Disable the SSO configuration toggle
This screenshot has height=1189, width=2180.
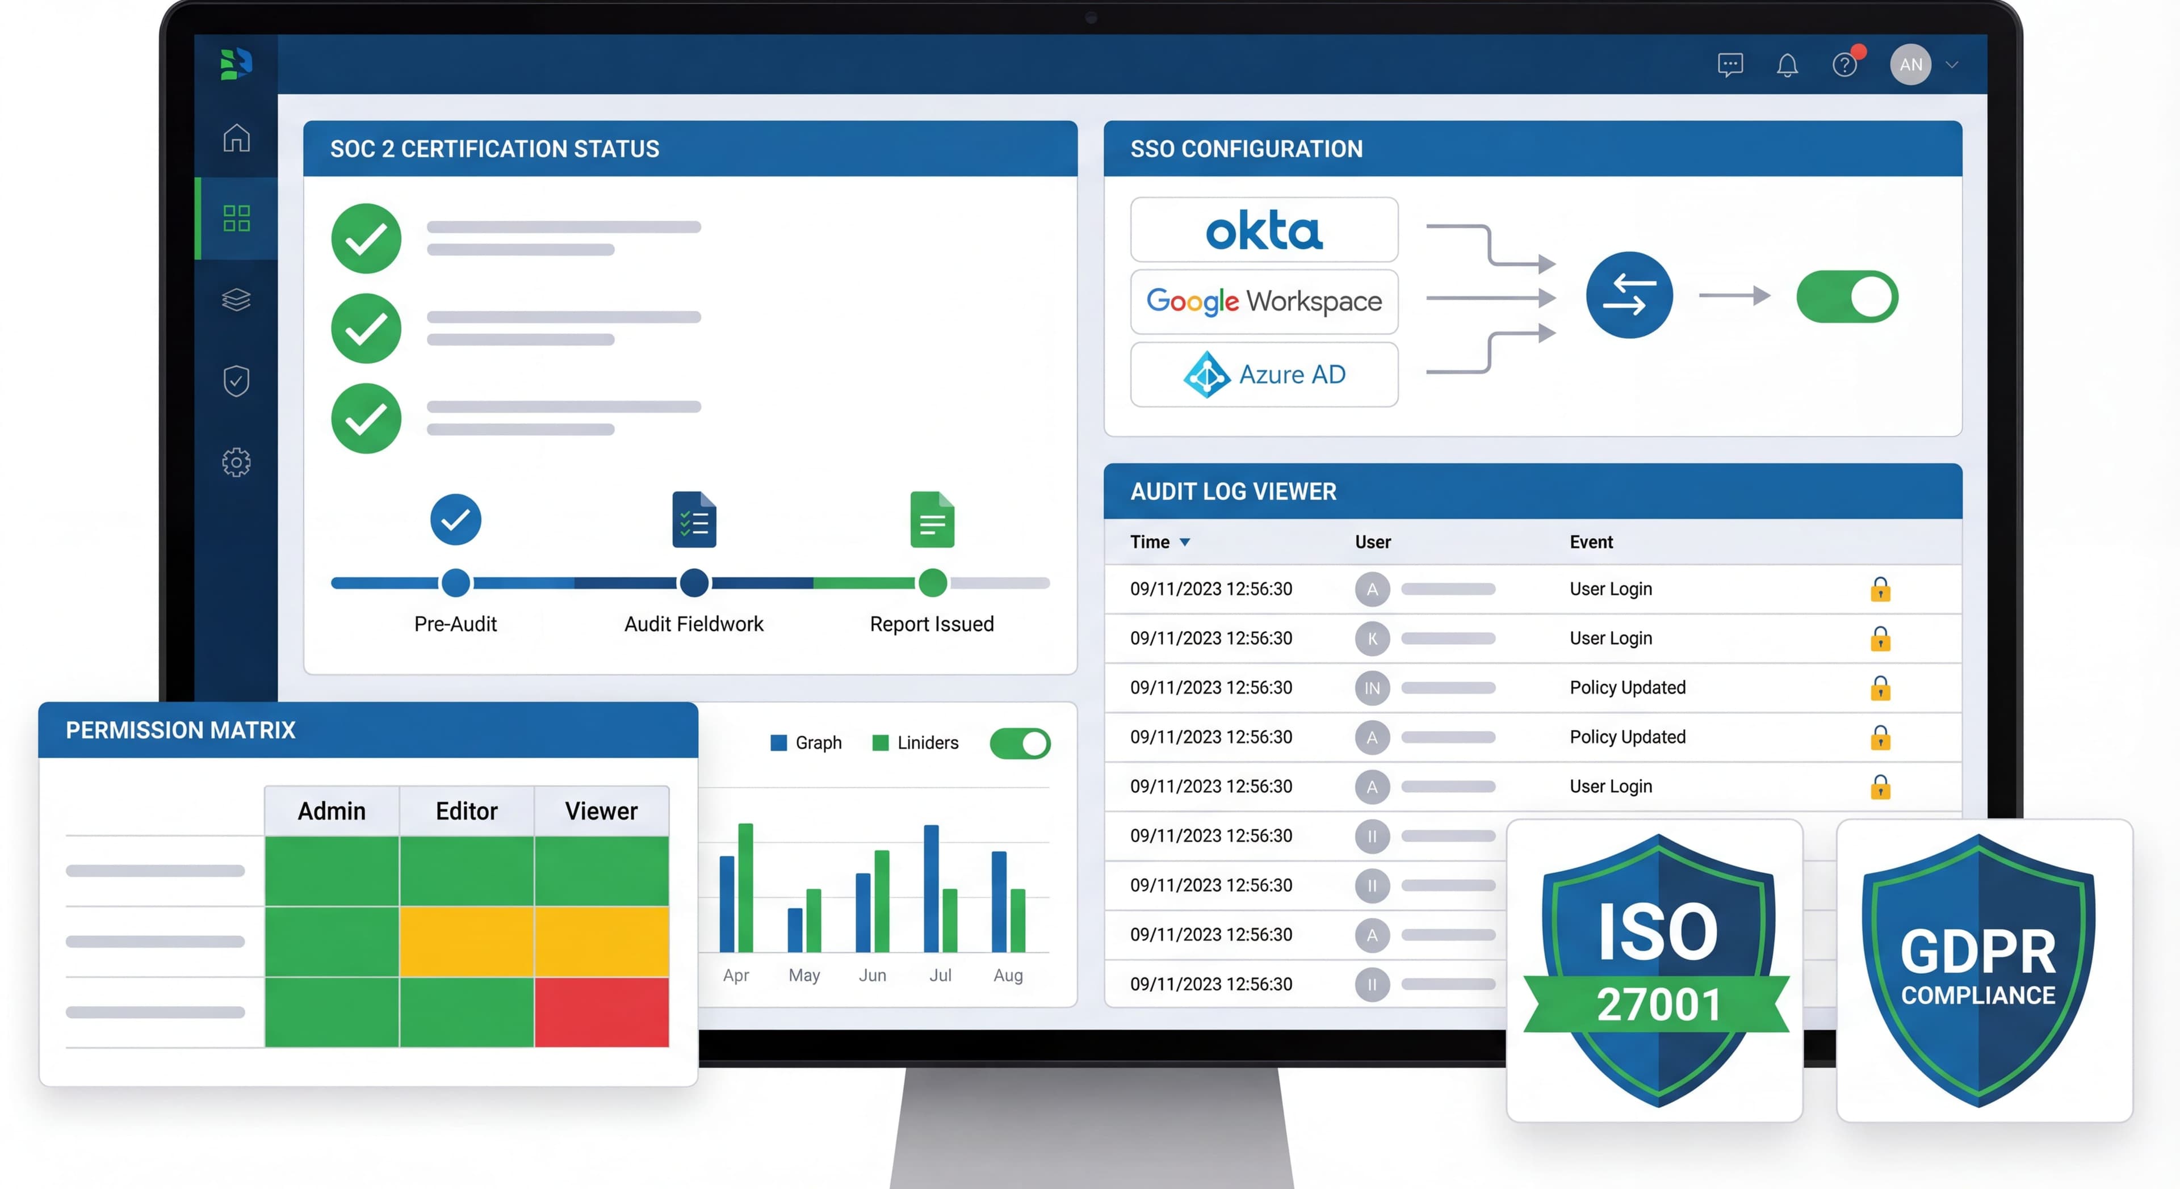[x=1847, y=296]
